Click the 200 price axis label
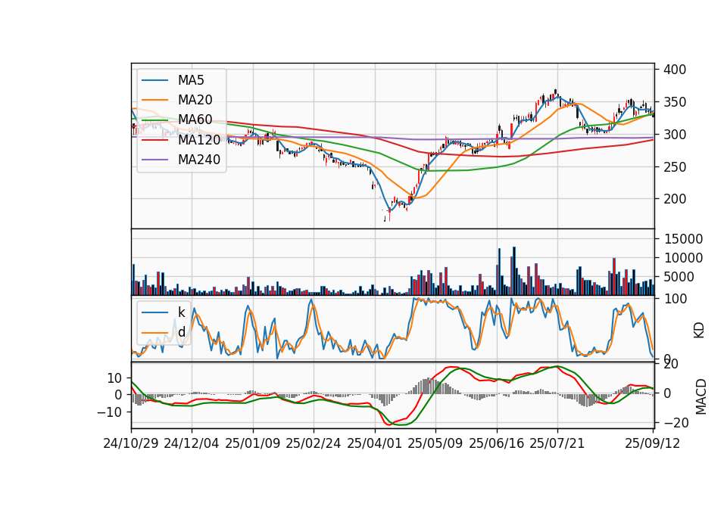The image size is (727, 522). (x=675, y=199)
